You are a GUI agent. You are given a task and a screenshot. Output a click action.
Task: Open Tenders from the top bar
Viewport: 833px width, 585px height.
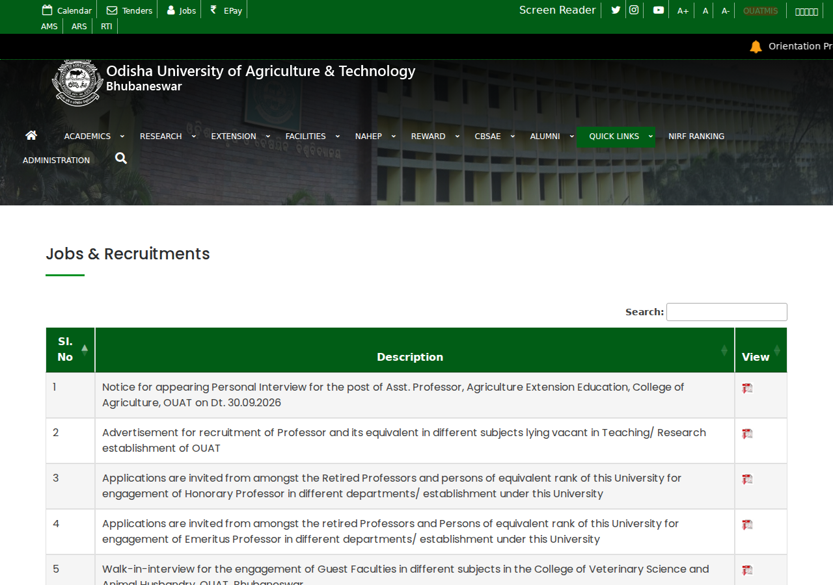point(130,10)
